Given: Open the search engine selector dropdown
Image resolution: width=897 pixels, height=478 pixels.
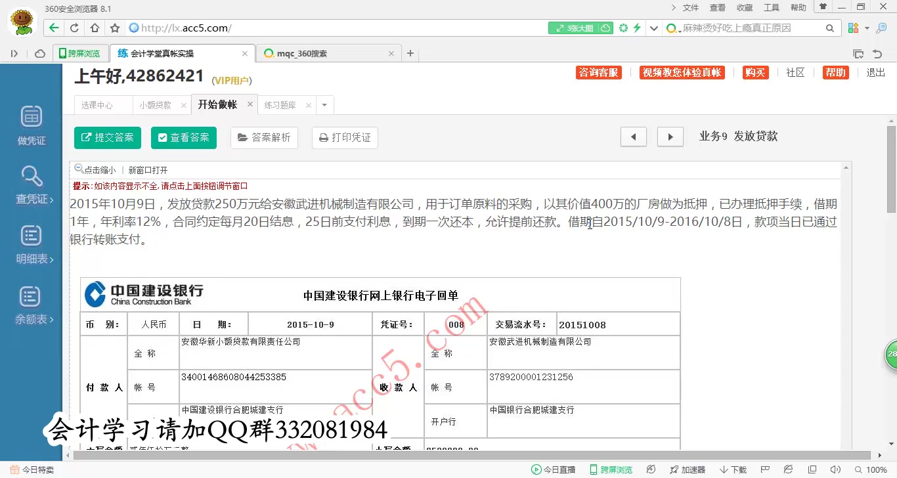Looking at the screenshot, I should click(673, 28).
